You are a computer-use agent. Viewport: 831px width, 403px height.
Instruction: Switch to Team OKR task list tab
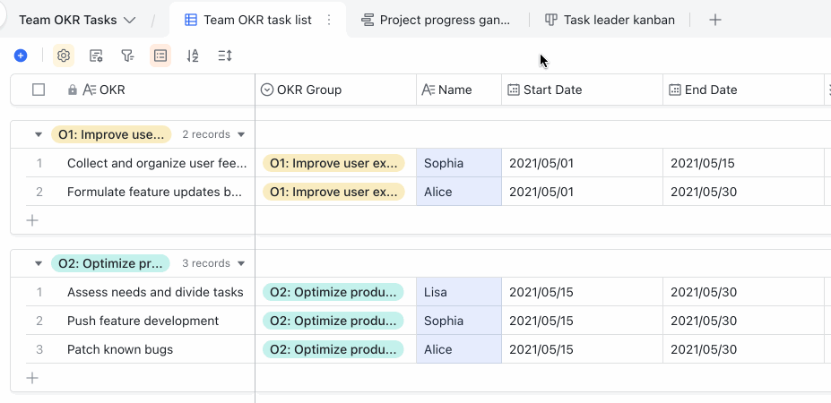257,20
